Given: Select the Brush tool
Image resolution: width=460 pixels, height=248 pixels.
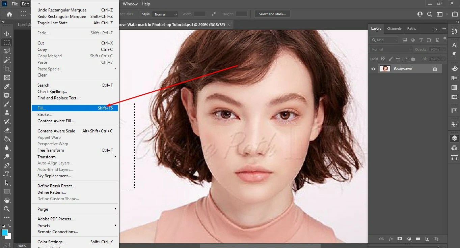Looking at the screenshot, I should (x=7, y=104).
